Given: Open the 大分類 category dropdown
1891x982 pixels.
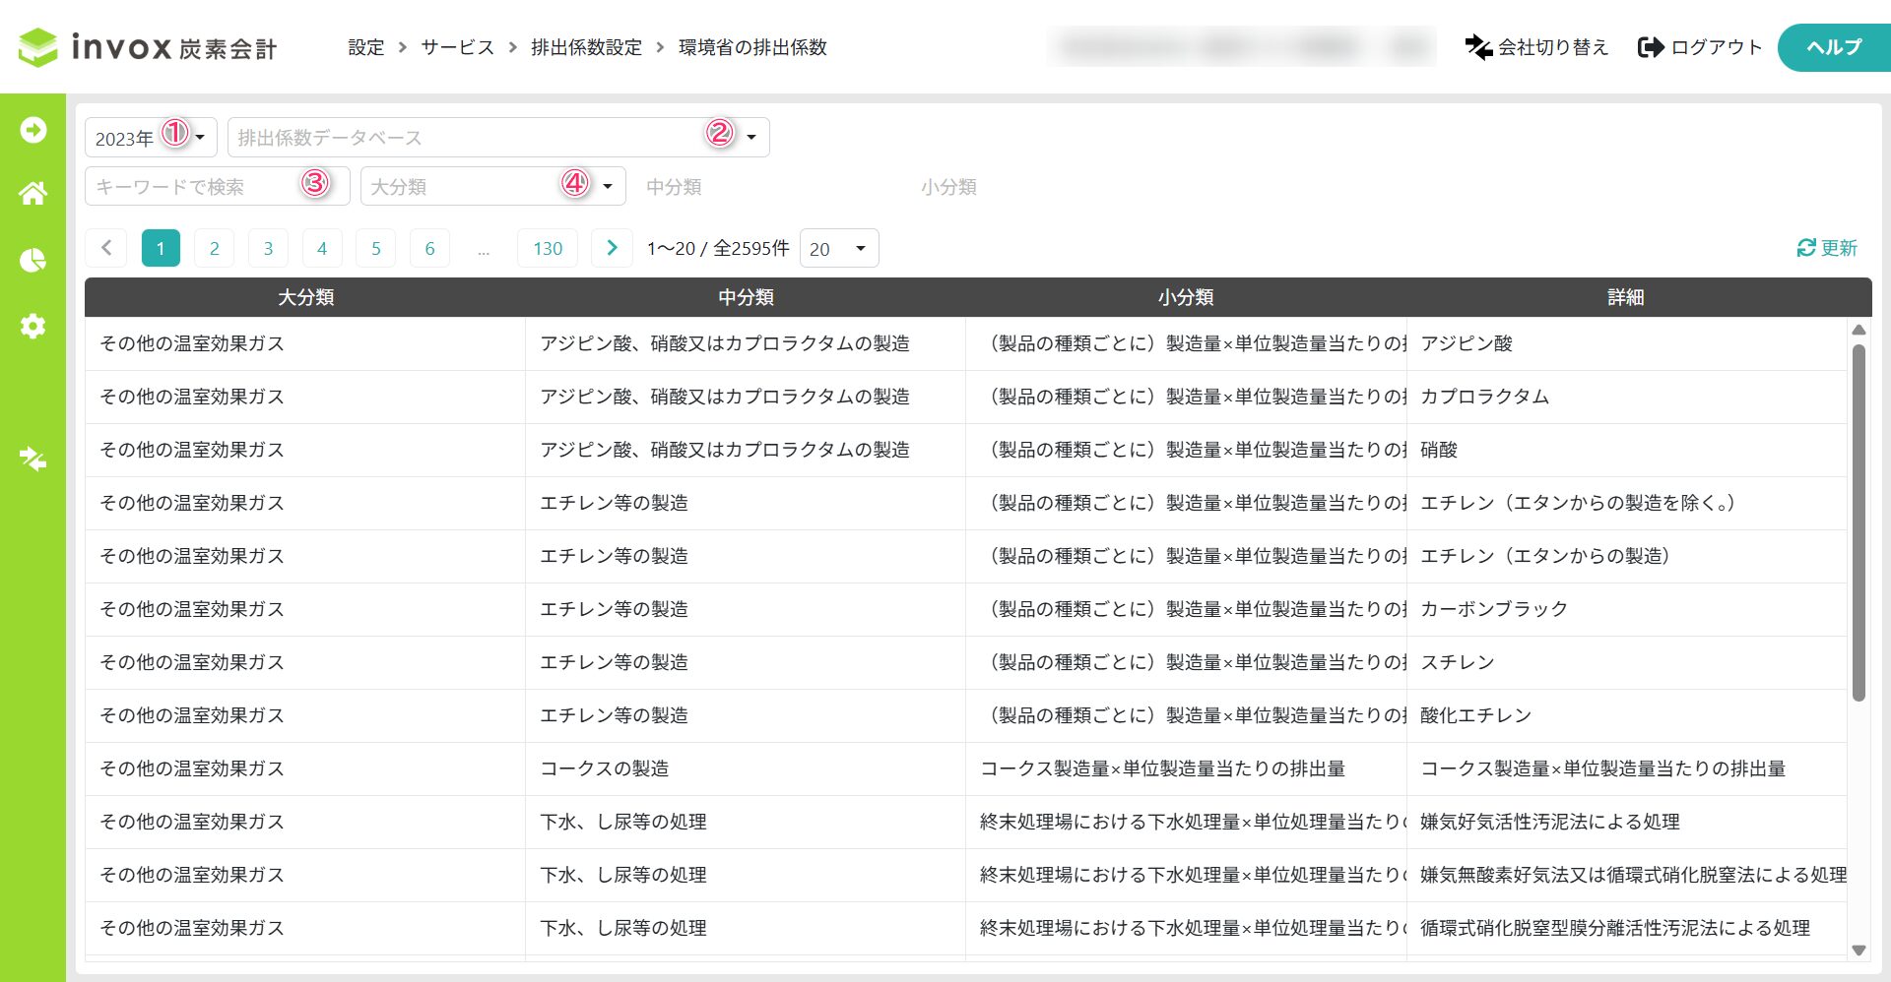Looking at the screenshot, I should click(493, 186).
